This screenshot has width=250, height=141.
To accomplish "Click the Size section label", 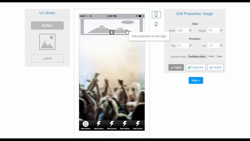I will (195, 24).
